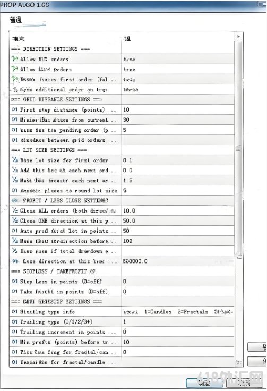Click the 01 icon beside 'Auto... lot in points'
The height and width of the screenshot is (391, 267).
pos(15,231)
